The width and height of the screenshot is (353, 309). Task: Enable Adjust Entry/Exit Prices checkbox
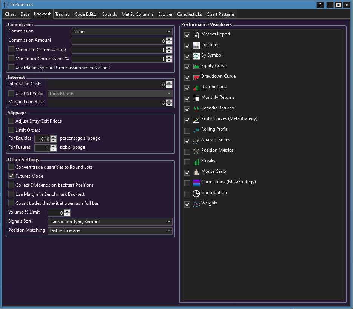[11, 121]
